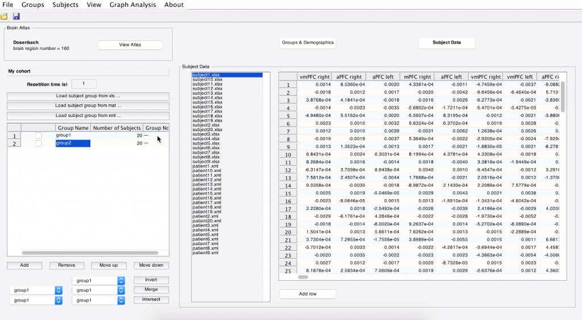Click the Invert button
The height and width of the screenshot is (320, 582).
(151, 280)
